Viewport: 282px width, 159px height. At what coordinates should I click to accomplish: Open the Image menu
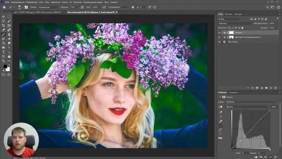(32, 2)
